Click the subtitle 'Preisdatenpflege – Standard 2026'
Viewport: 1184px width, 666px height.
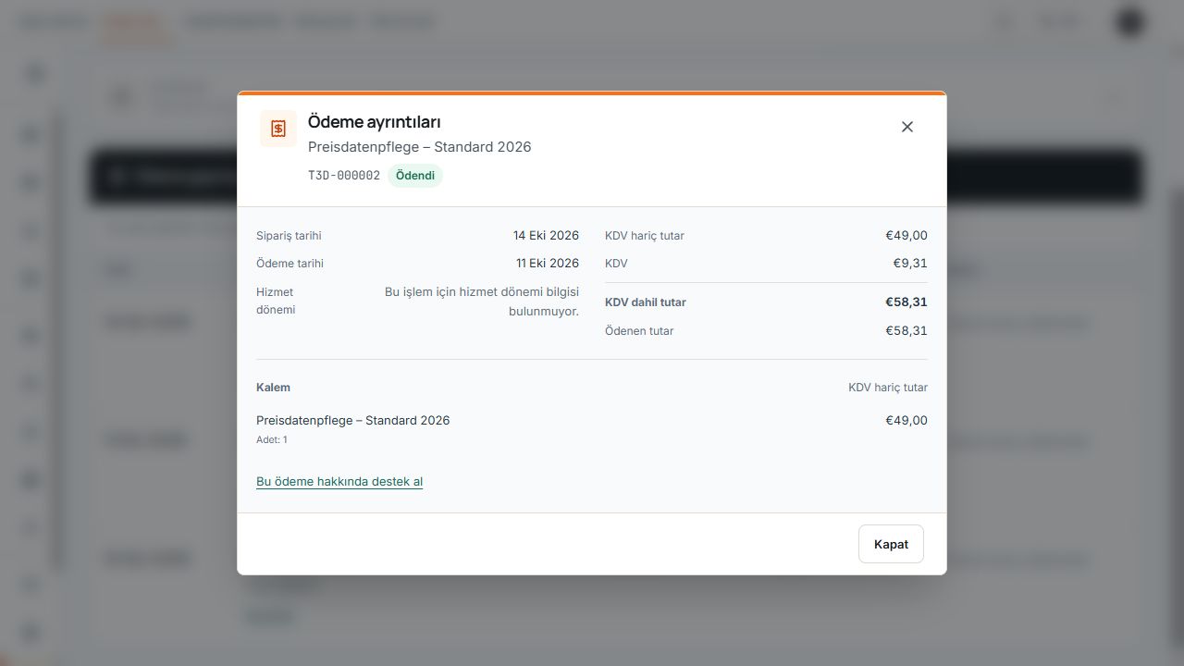[x=420, y=147]
